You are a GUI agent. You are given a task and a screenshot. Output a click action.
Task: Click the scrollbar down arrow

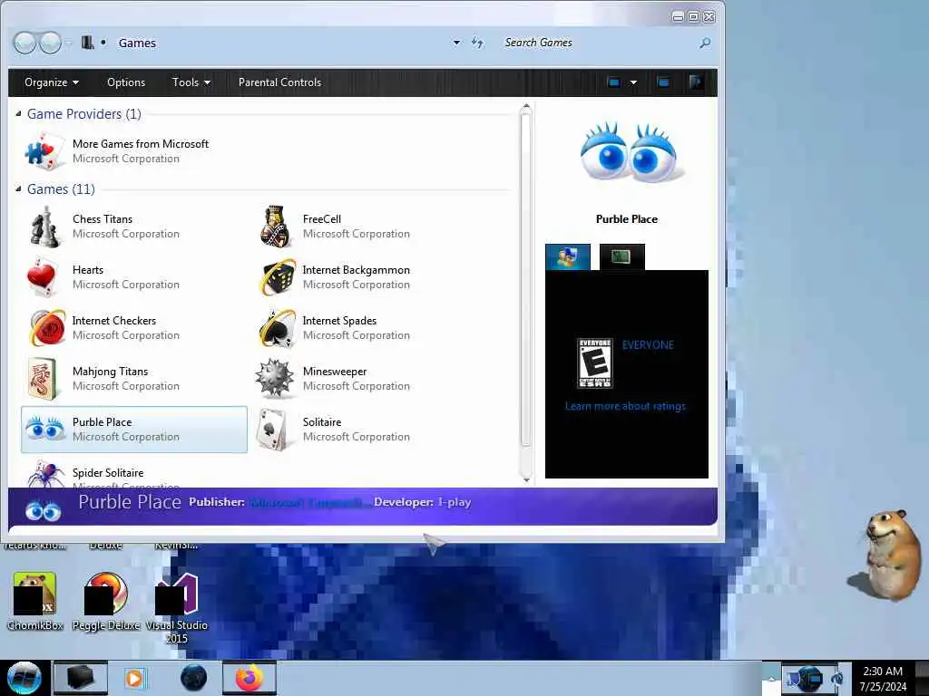526,479
